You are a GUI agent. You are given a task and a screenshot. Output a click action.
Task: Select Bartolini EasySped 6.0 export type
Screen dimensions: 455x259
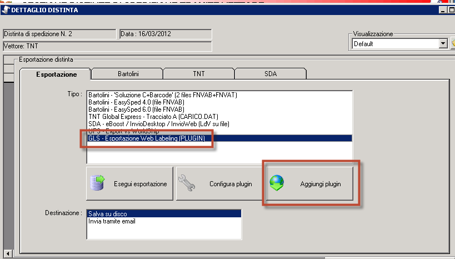click(219, 109)
